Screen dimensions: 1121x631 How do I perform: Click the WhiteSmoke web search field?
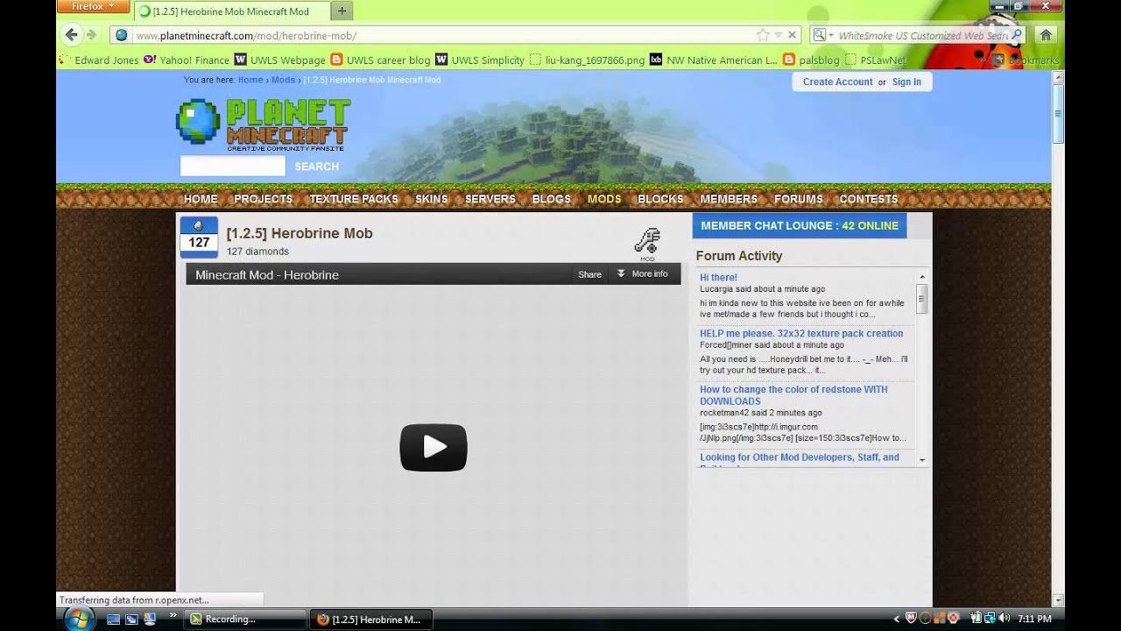pos(923,35)
